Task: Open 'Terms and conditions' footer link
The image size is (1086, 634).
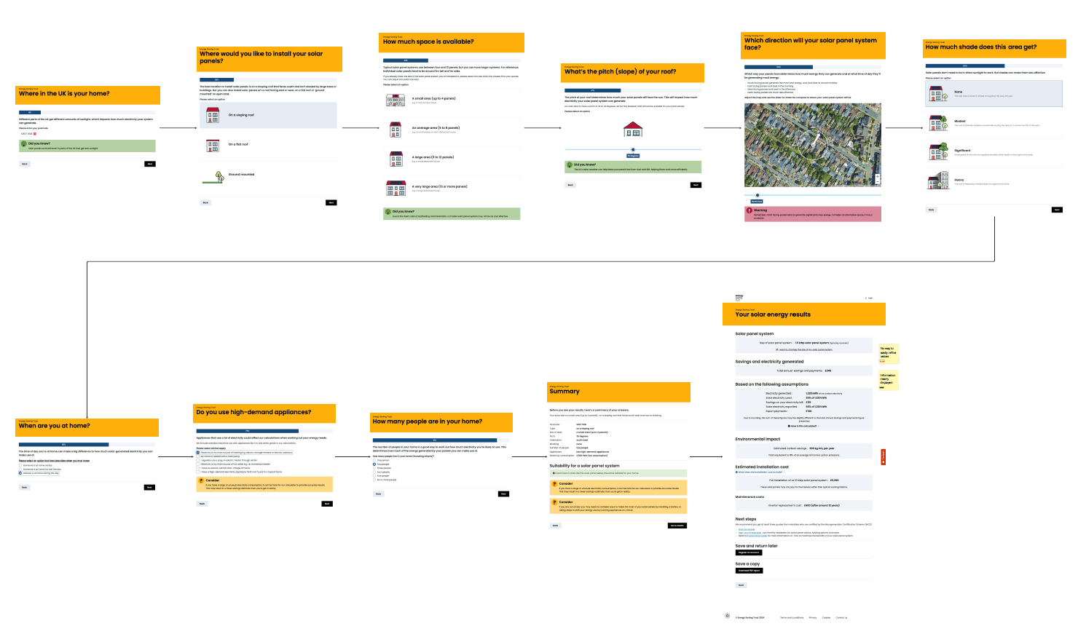Action: (x=792, y=618)
